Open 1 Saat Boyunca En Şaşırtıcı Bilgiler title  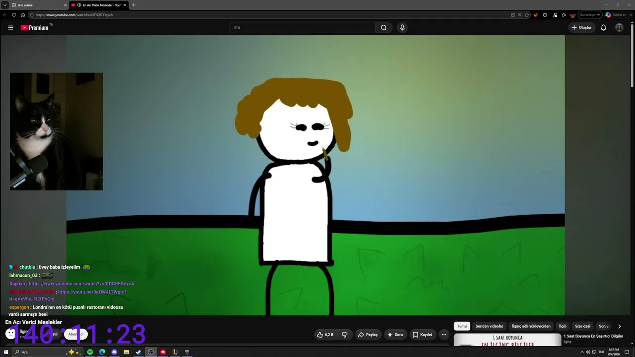(593, 336)
